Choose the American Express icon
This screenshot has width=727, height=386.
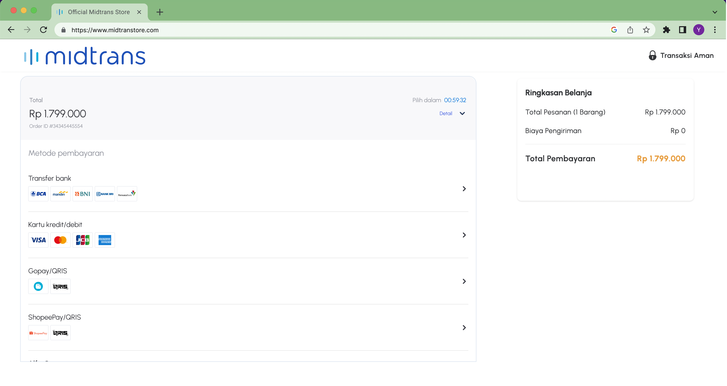click(x=105, y=240)
